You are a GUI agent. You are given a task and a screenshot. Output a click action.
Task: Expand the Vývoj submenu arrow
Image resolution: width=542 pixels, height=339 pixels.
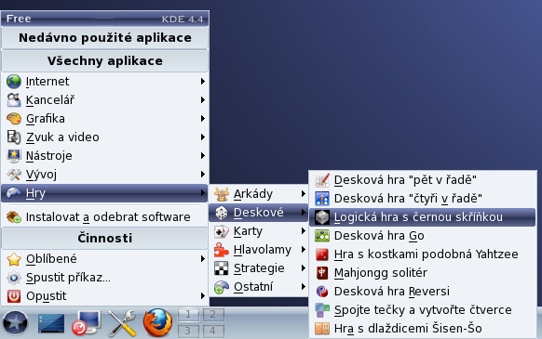tap(203, 175)
